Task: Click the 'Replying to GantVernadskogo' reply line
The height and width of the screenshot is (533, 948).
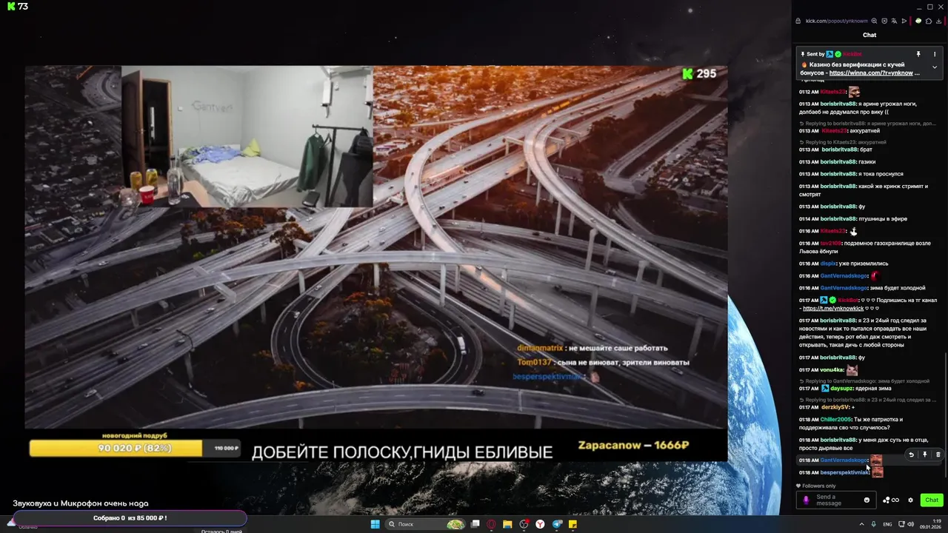Action: pyautogui.click(x=864, y=381)
